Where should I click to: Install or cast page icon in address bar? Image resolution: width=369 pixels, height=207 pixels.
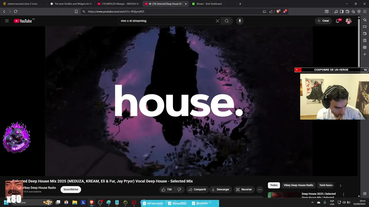pos(264,11)
